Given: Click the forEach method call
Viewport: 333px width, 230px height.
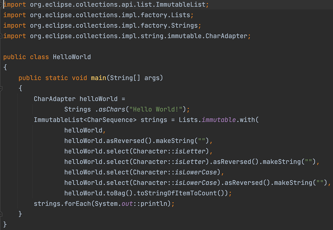Looking at the screenshot, I should coord(77,204).
